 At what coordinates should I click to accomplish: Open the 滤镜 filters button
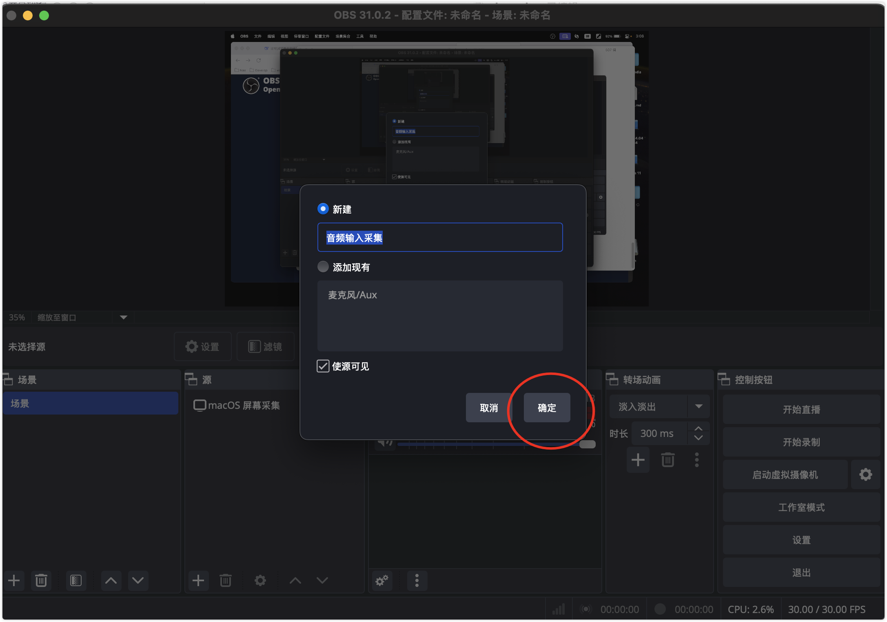[x=266, y=346]
